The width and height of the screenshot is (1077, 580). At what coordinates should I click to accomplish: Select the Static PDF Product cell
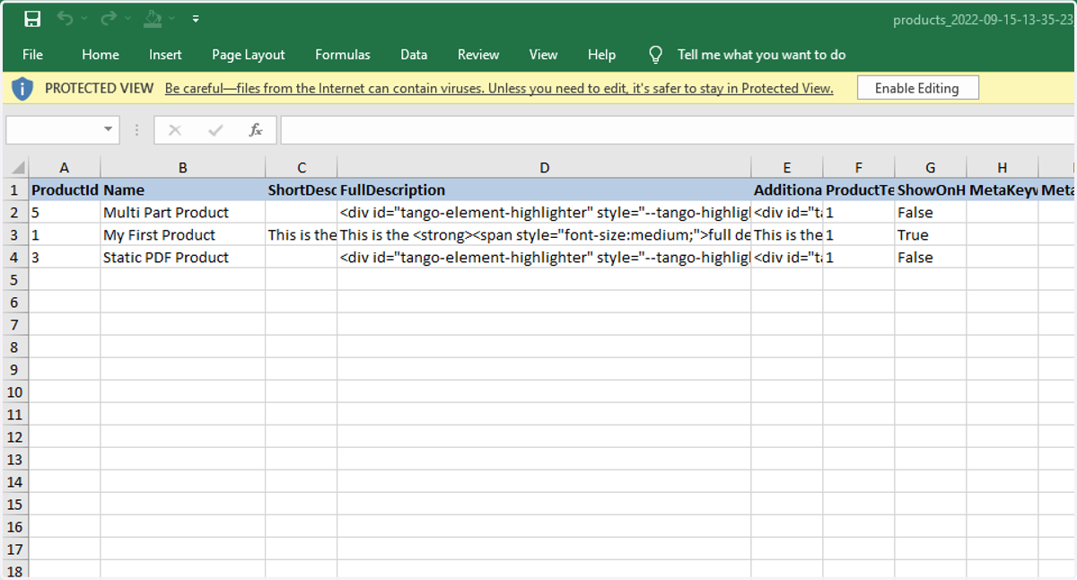tap(183, 258)
